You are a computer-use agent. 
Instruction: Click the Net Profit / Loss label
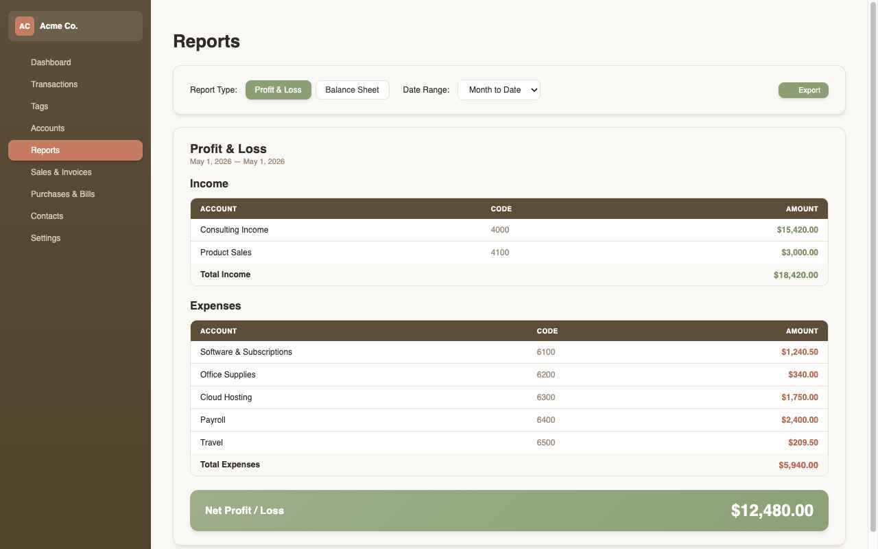(244, 511)
